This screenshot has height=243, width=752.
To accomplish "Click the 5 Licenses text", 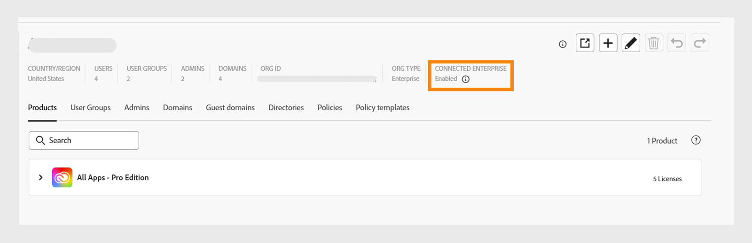I will 667,179.
